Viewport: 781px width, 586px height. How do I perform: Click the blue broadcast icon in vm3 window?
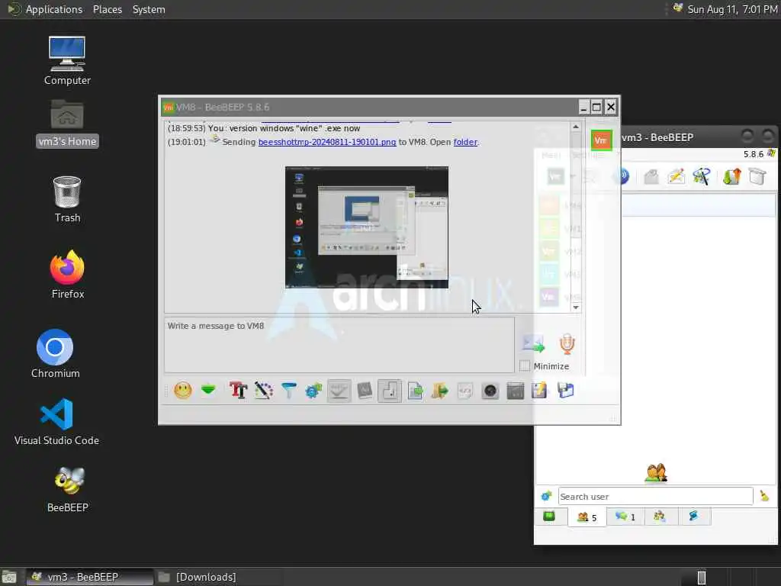(622, 176)
